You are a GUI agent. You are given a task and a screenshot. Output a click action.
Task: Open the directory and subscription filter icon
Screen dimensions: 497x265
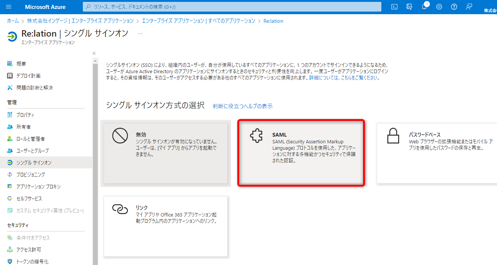[409, 7]
